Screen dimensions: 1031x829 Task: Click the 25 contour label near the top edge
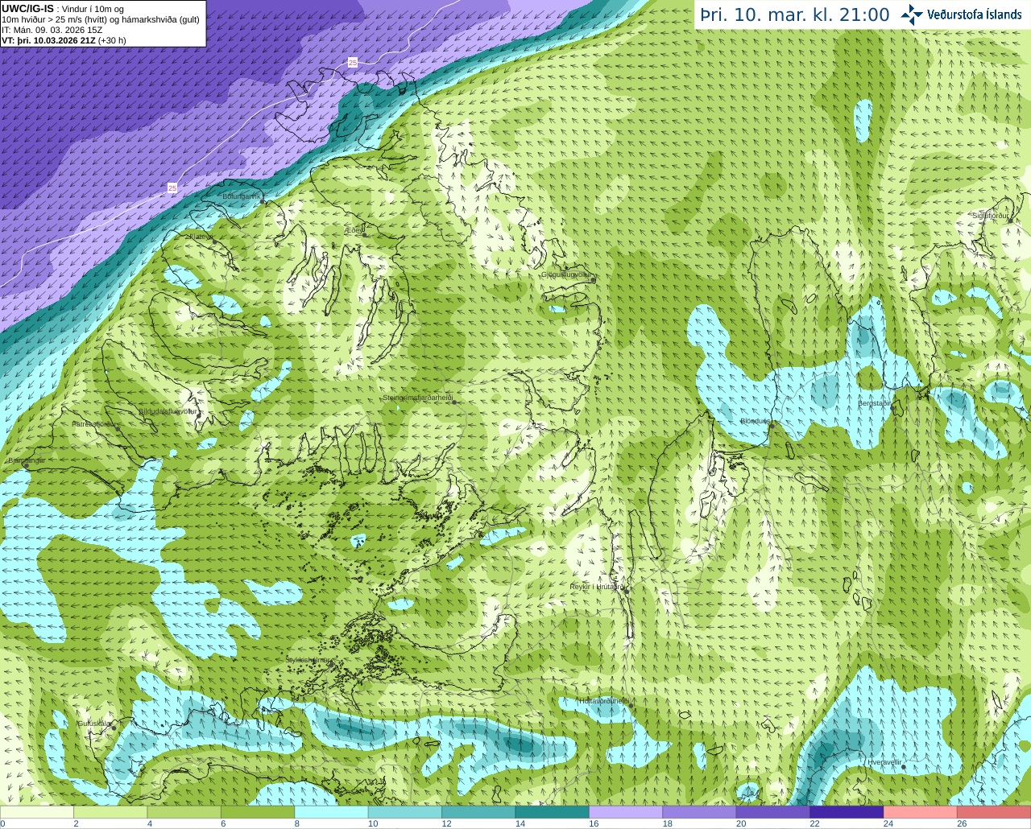[353, 62]
